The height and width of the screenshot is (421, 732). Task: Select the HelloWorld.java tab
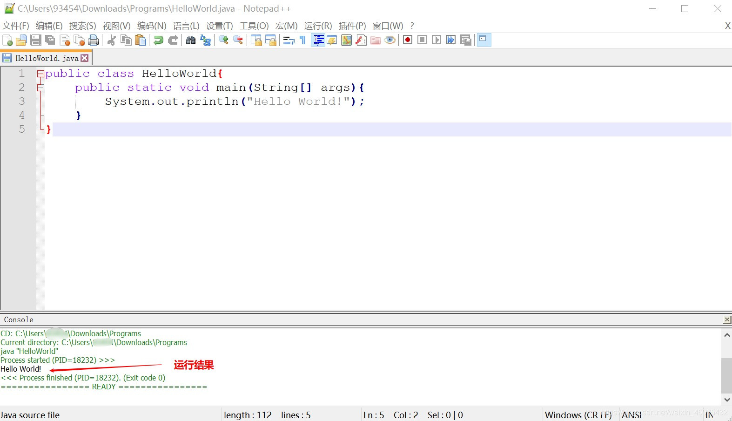[47, 58]
